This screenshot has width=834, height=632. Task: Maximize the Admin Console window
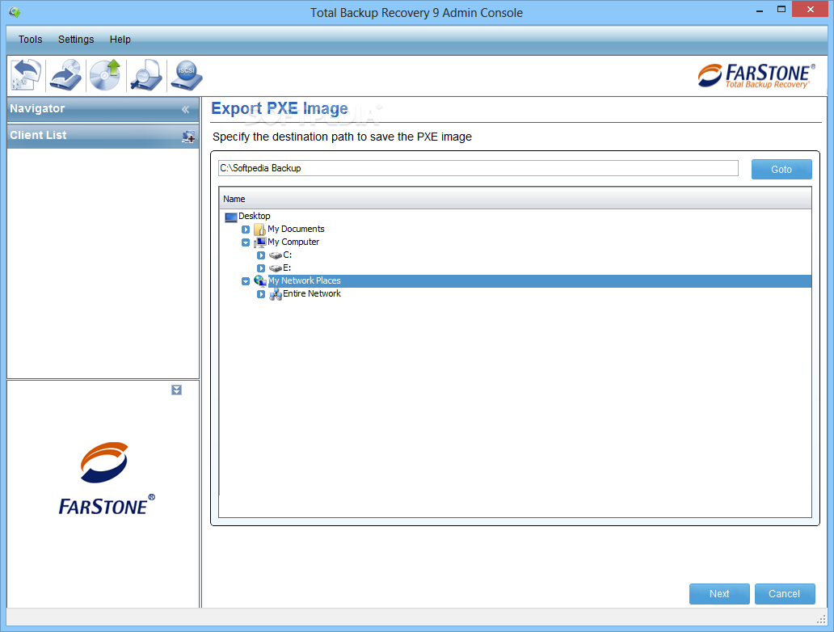tap(781, 10)
